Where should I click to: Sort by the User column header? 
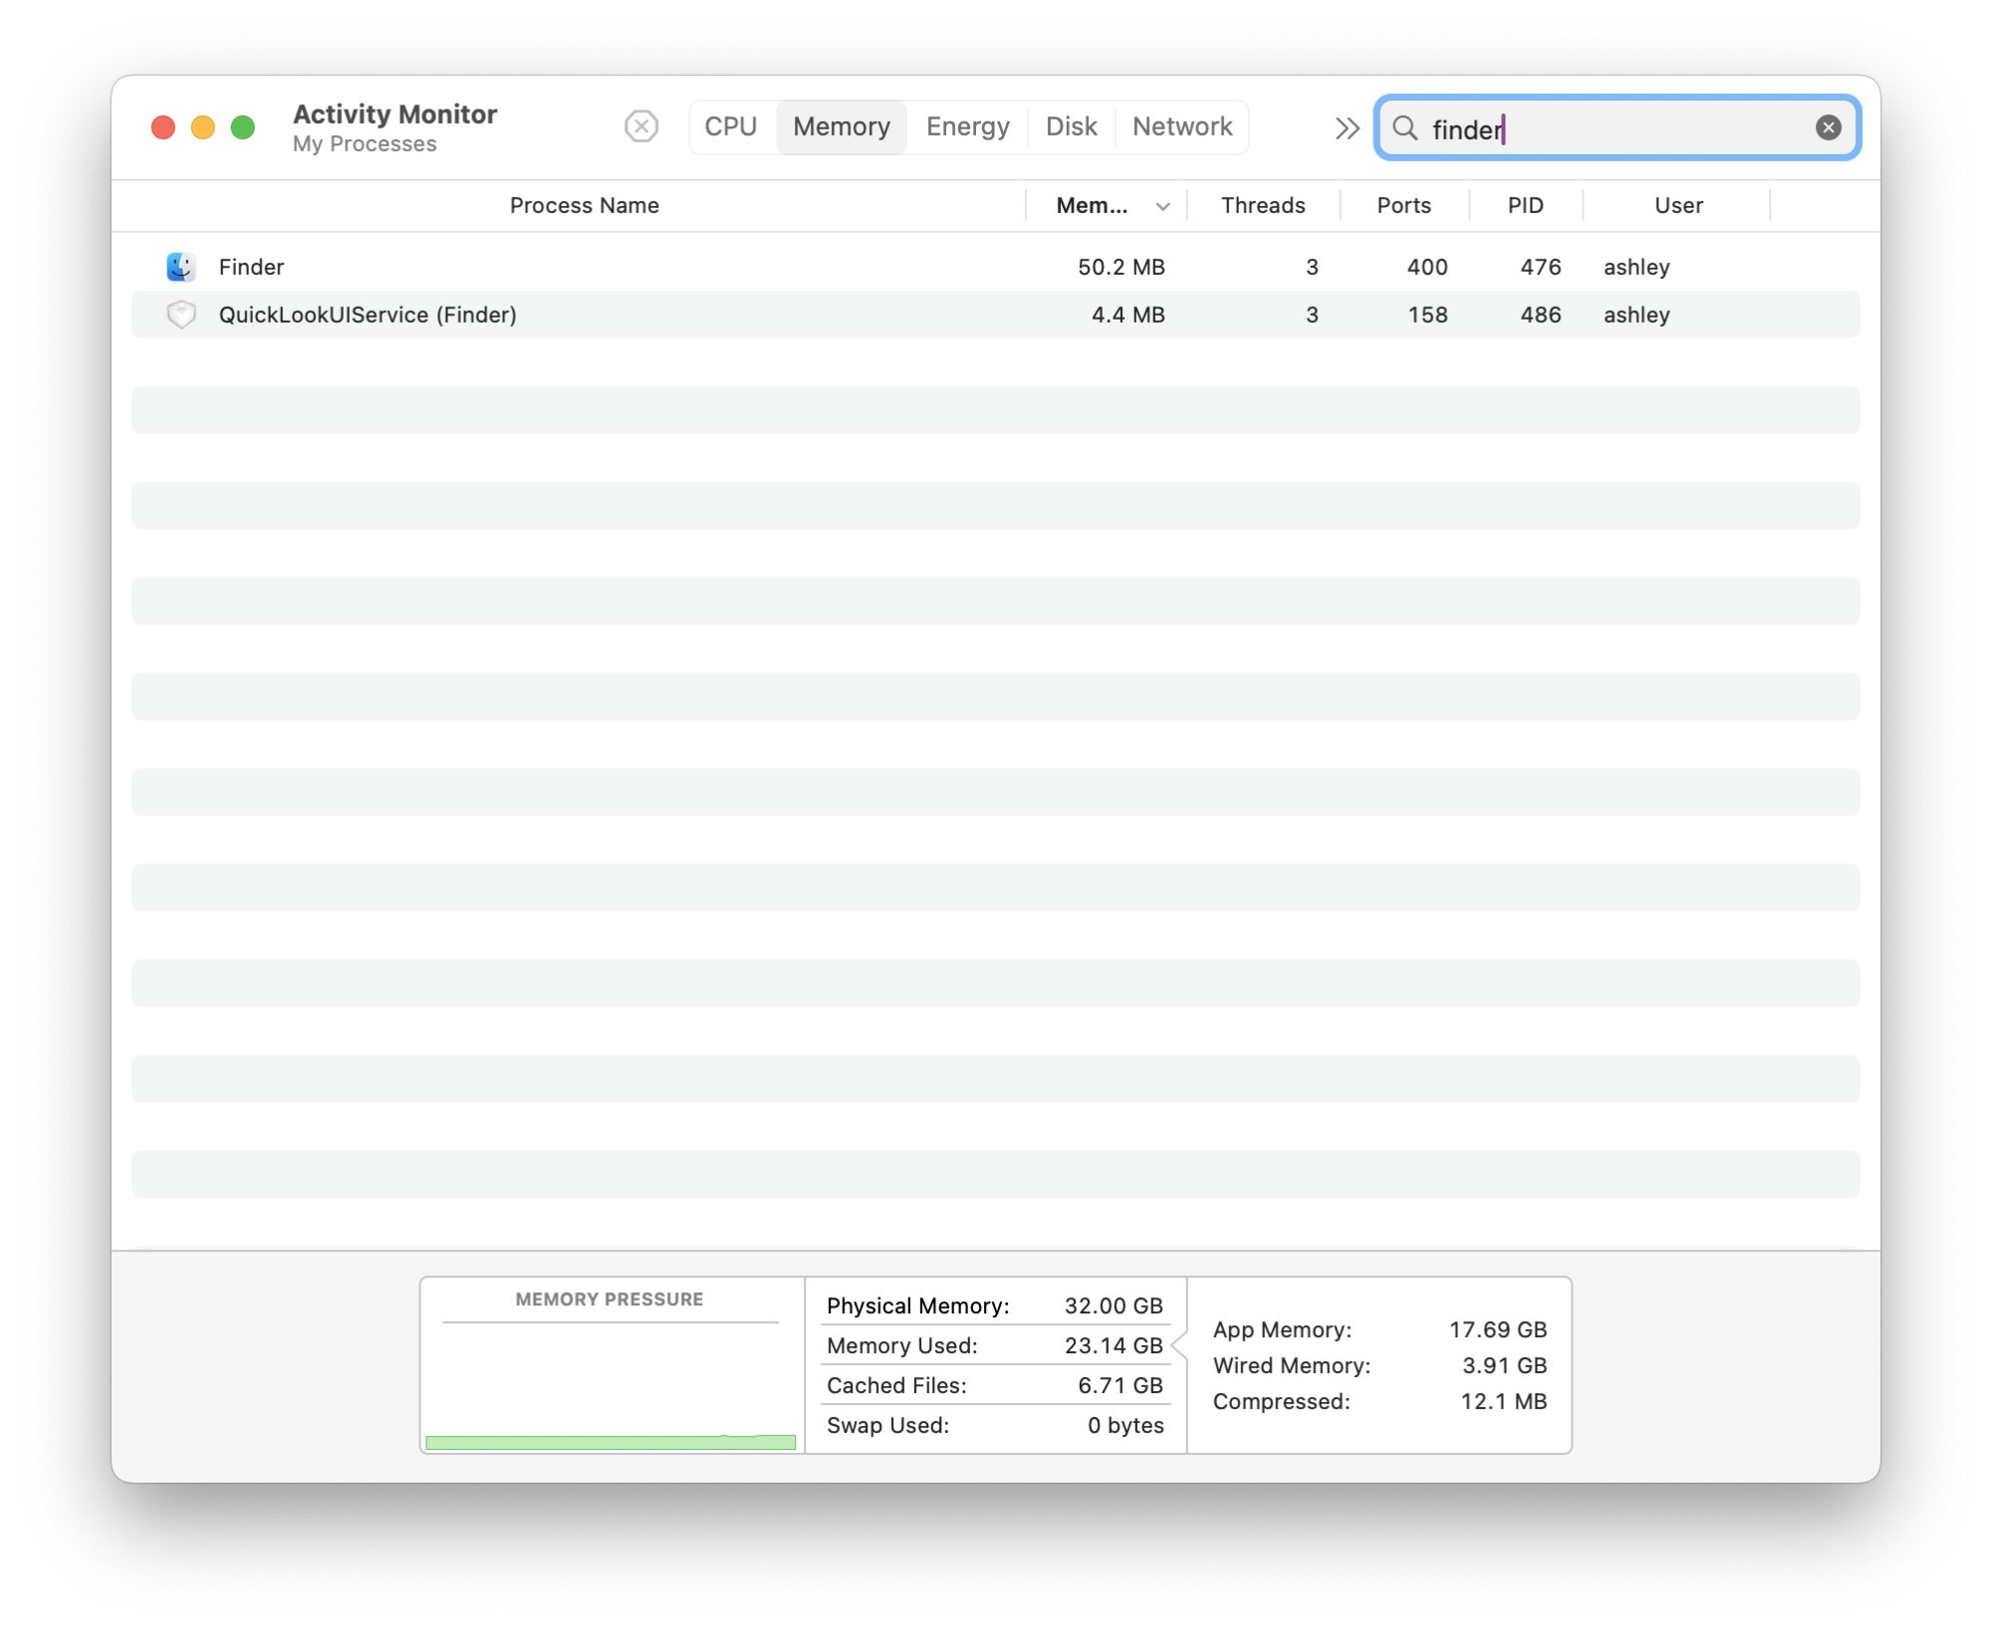click(1678, 205)
